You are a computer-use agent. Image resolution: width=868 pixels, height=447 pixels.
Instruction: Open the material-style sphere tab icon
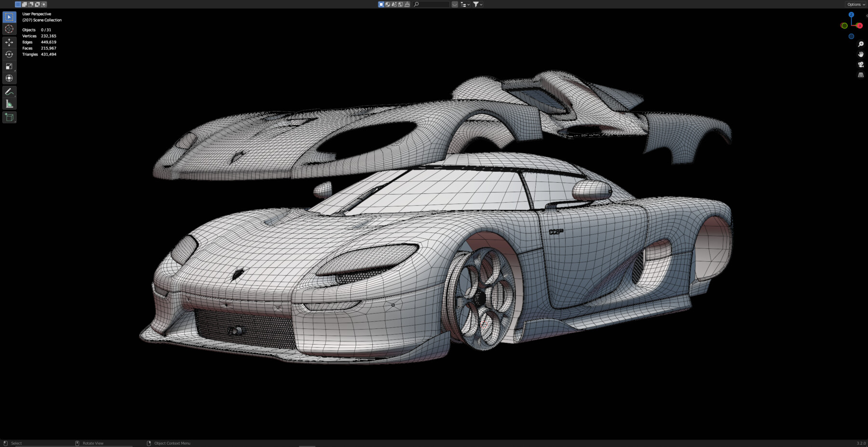tap(388, 4)
